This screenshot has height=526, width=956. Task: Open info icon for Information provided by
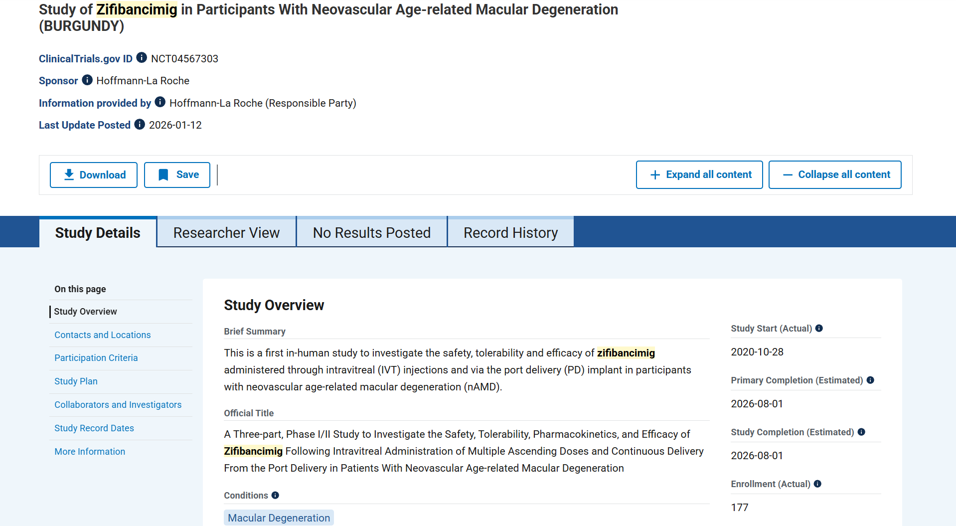coord(160,102)
